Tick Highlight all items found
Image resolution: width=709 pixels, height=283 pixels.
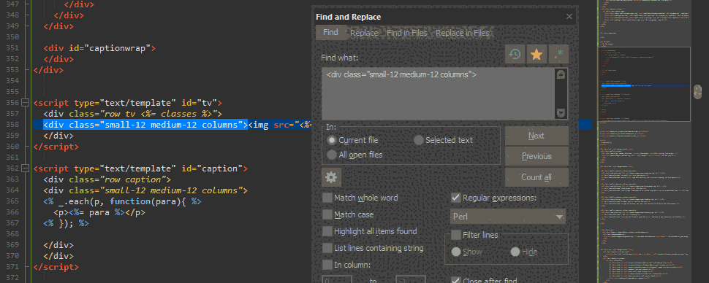[x=327, y=231]
